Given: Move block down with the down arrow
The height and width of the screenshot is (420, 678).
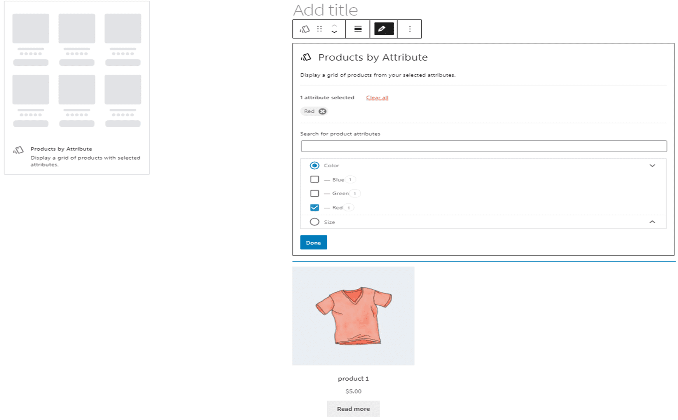Looking at the screenshot, I should pos(334,33).
